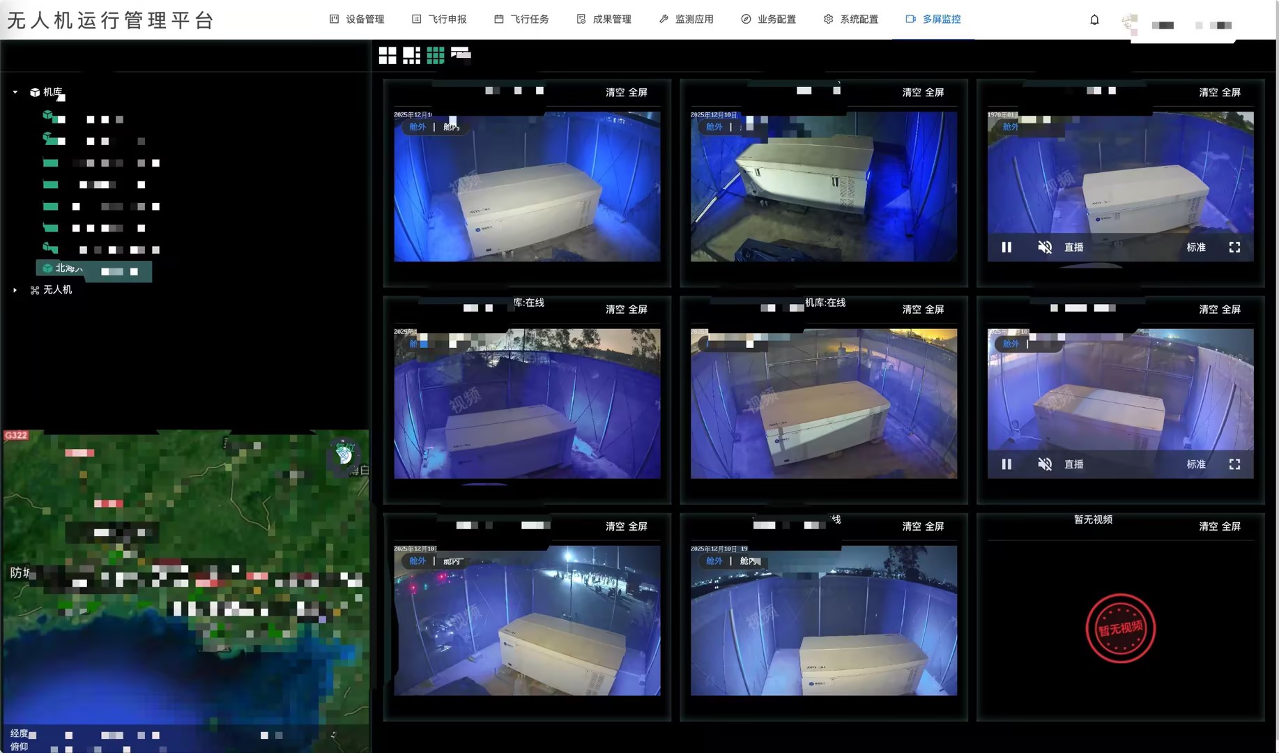Expand the 无人机 tree node
The width and height of the screenshot is (1279, 753).
[x=15, y=290]
